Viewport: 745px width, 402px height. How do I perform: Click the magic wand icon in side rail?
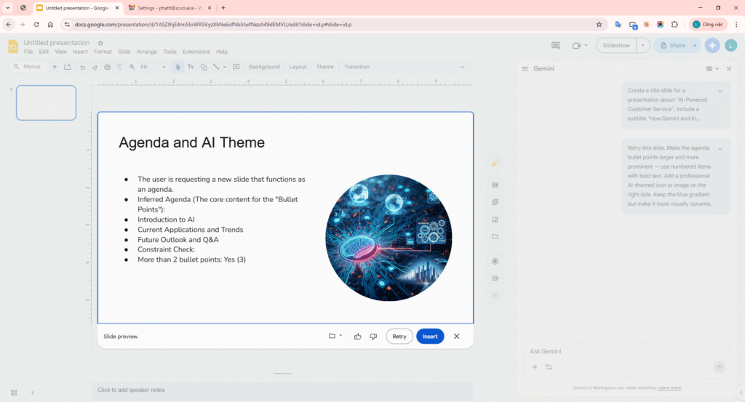[x=495, y=164]
